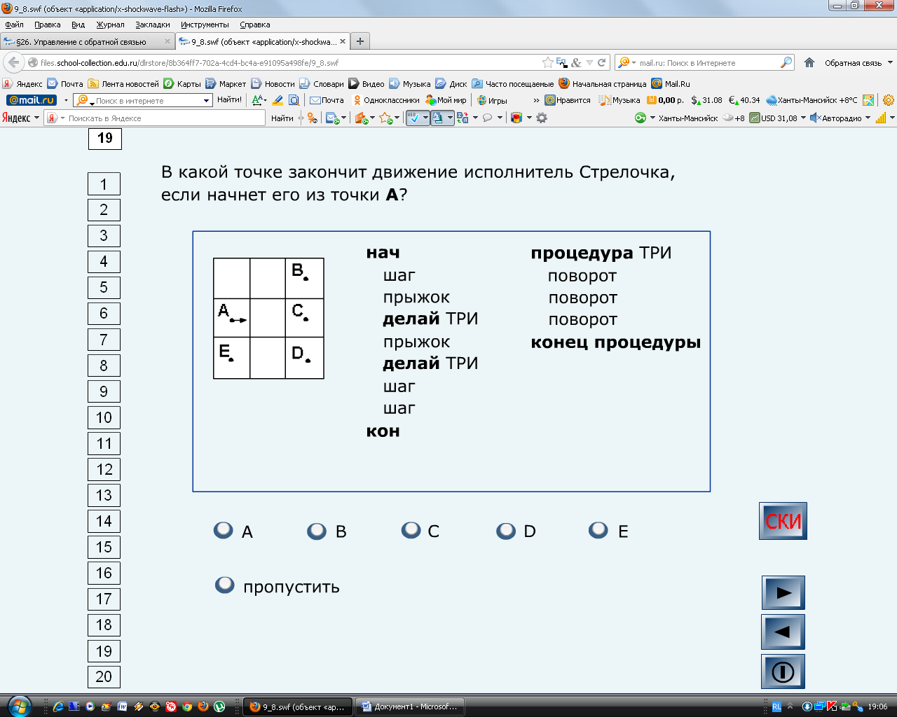Open Одноклассники from the mail.ru toolbar
Viewport: 897px width, 717px height.
pos(386,100)
